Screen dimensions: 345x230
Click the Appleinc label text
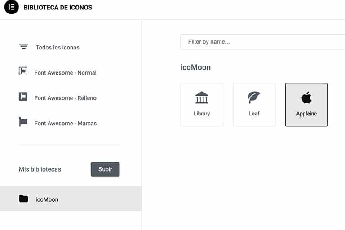pyautogui.click(x=306, y=114)
